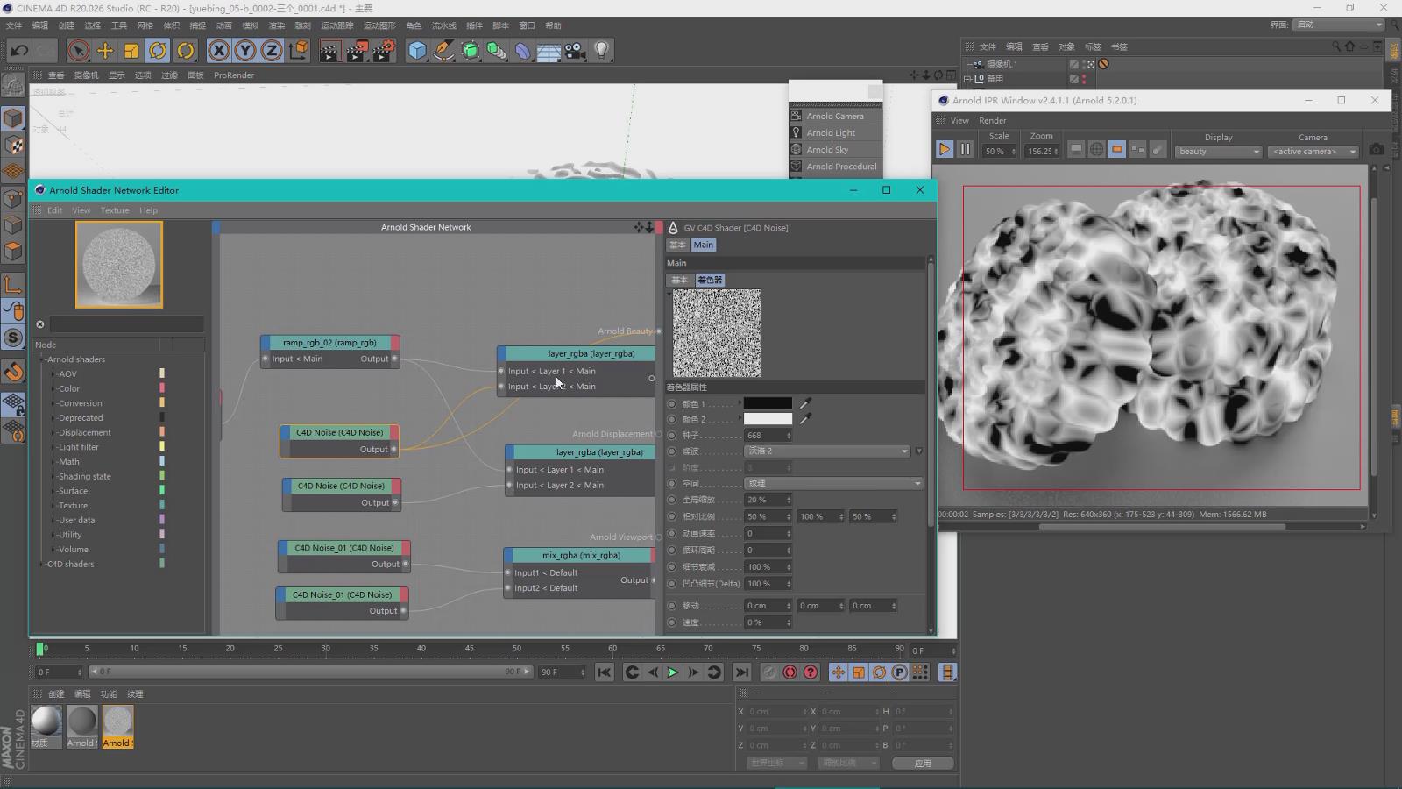Toggle the Space animation dot (空间)
The height and width of the screenshot is (789, 1402).
point(672,483)
